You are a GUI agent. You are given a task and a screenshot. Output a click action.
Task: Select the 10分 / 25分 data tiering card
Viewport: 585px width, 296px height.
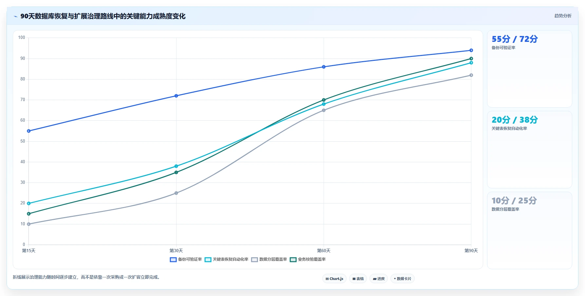click(529, 230)
